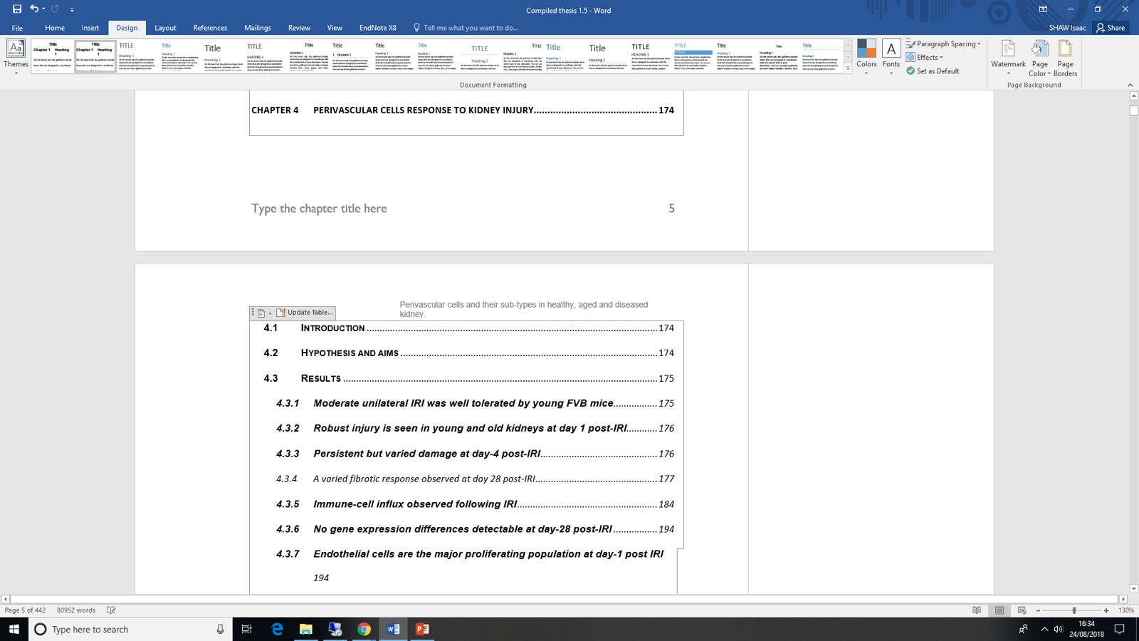Screen dimensions: 1139x641
Task: Open Quick Access Toolbar customize arrow
Action: [x=72, y=10]
